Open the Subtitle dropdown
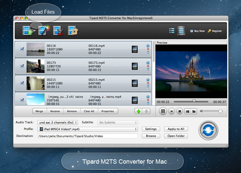The width and height of the screenshot is (241, 173). [x=117, y=122]
